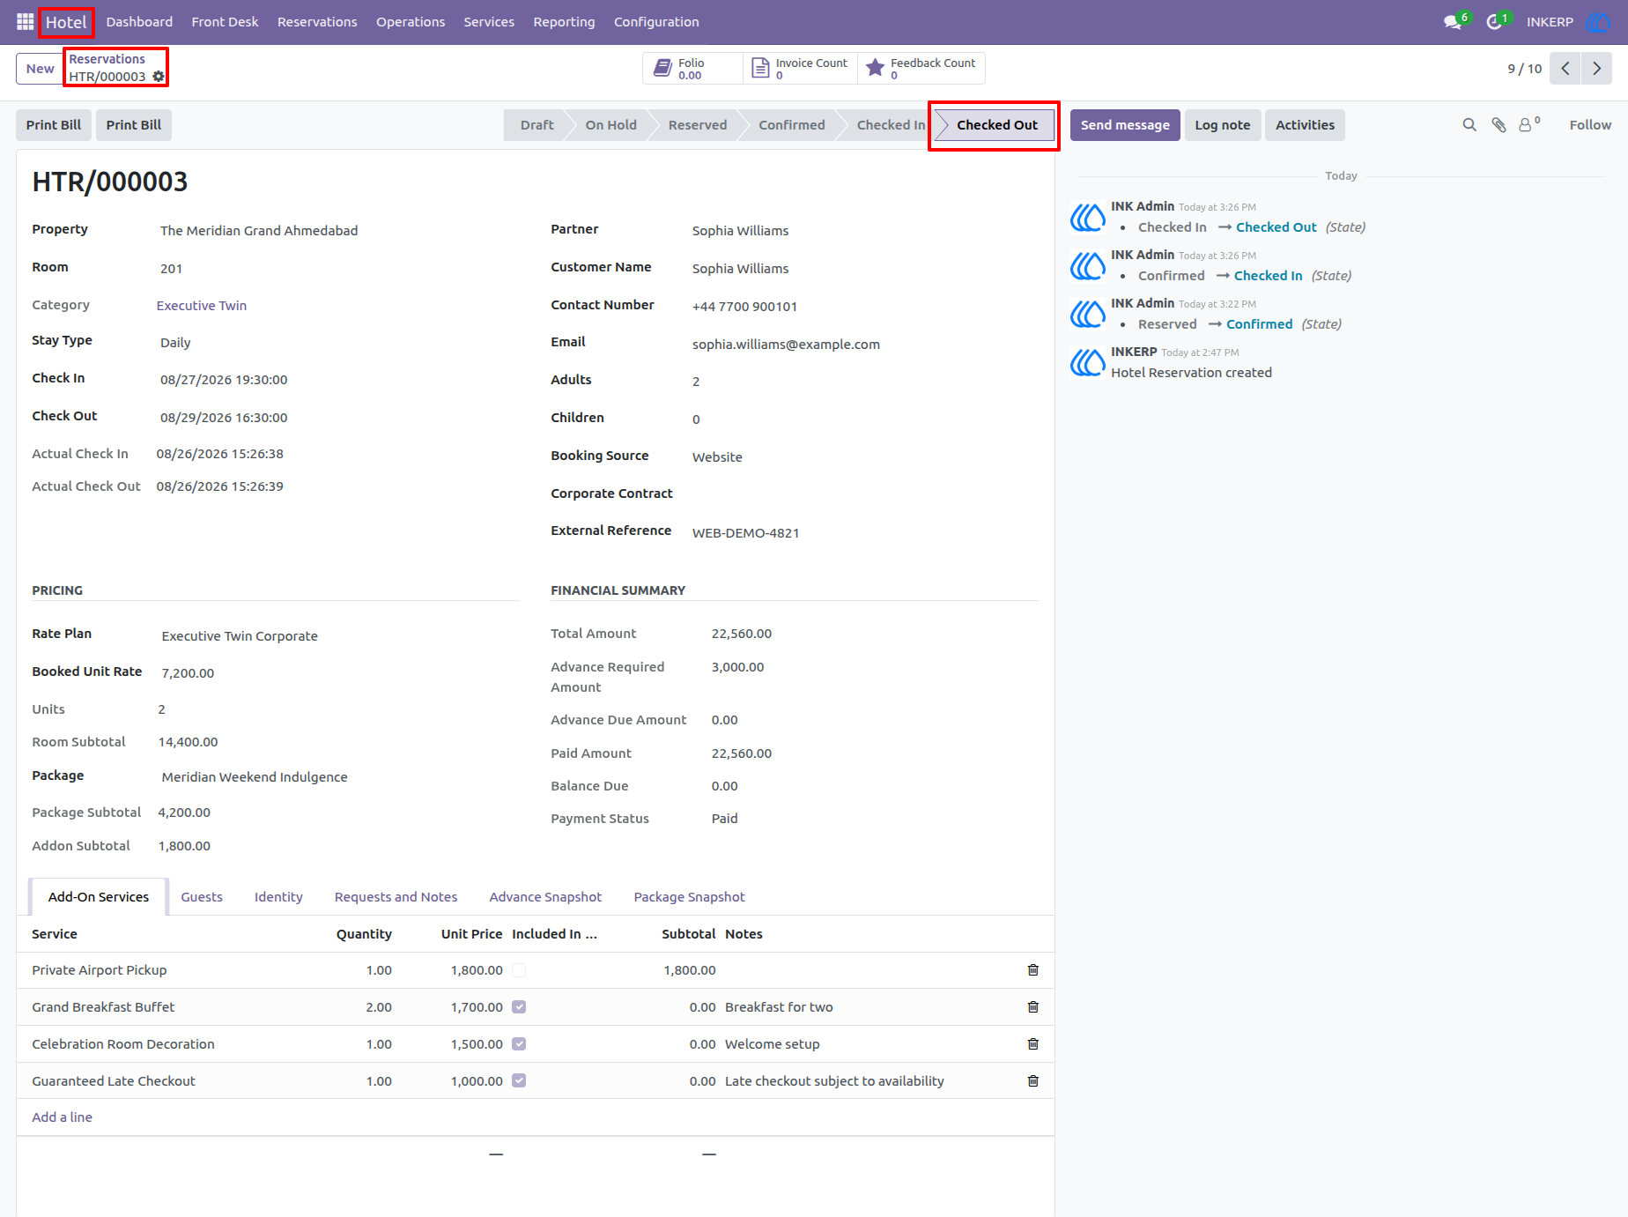
Task: Click the Reservations breadcrumb link
Action: point(107,59)
